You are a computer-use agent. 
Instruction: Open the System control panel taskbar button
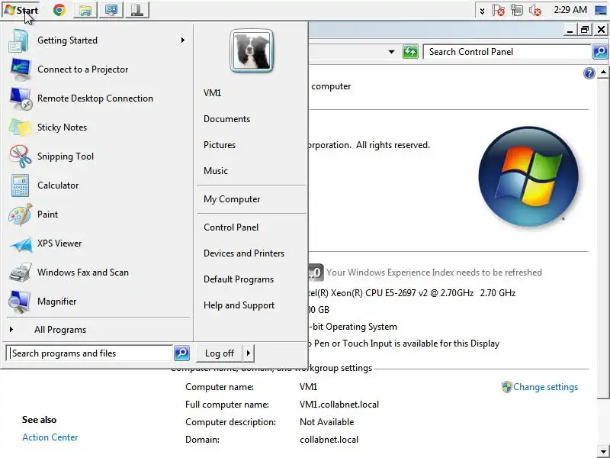pos(111,10)
